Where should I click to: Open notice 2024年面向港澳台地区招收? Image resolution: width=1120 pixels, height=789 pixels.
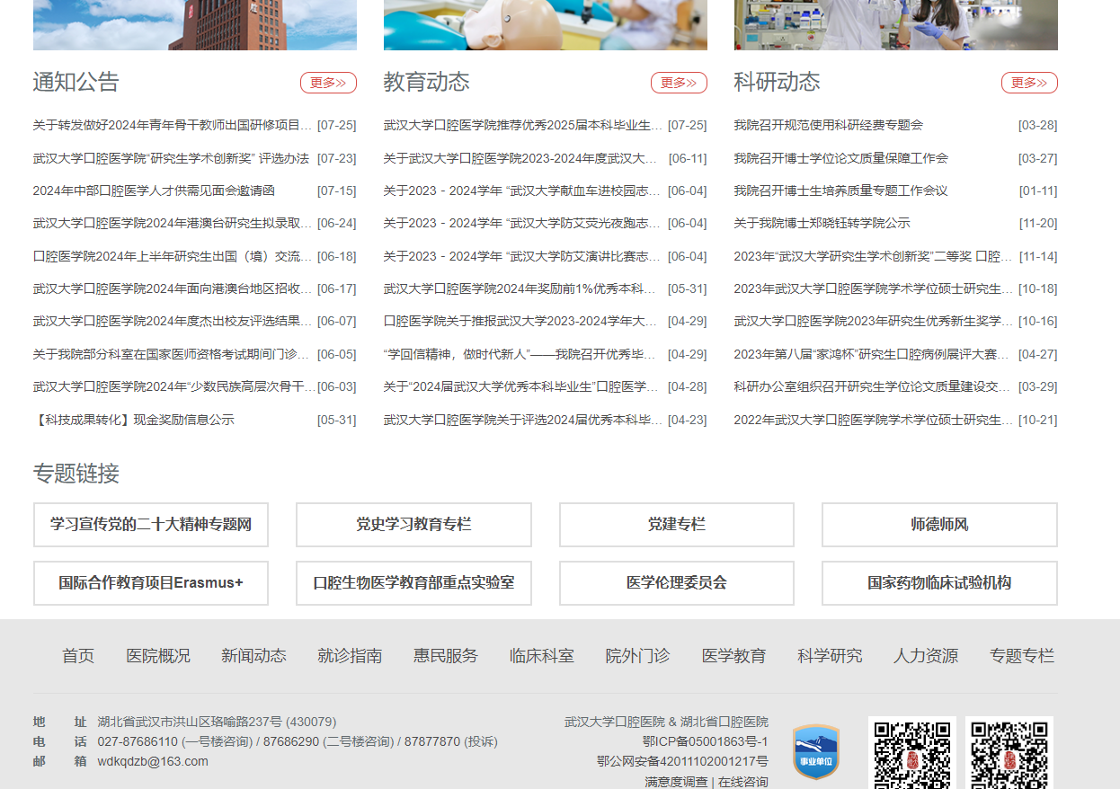(173, 288)
